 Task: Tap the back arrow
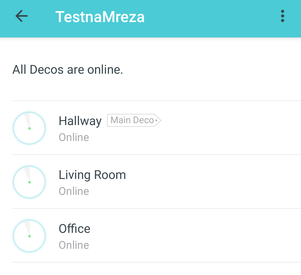point(21,16)
